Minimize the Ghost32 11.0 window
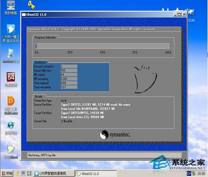This screenshot has height=177, width=208. (x=175, y=14)
